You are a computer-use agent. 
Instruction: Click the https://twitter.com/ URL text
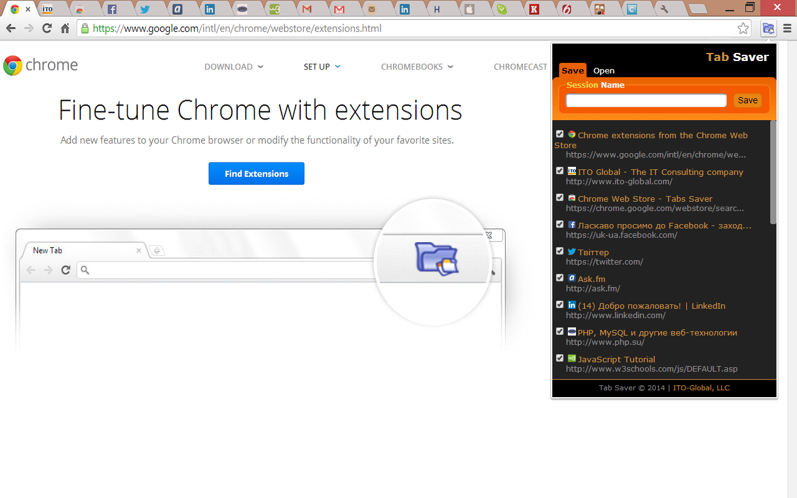click(x=605, y=262)
